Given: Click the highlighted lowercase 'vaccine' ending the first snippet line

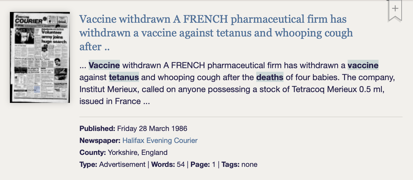Looking at the screenshot, I should click(x=363, y=65).
